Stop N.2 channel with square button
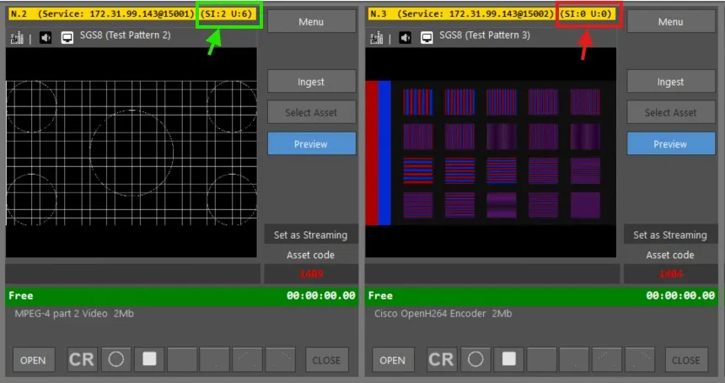The image size is (725, 383). point(149,359)
